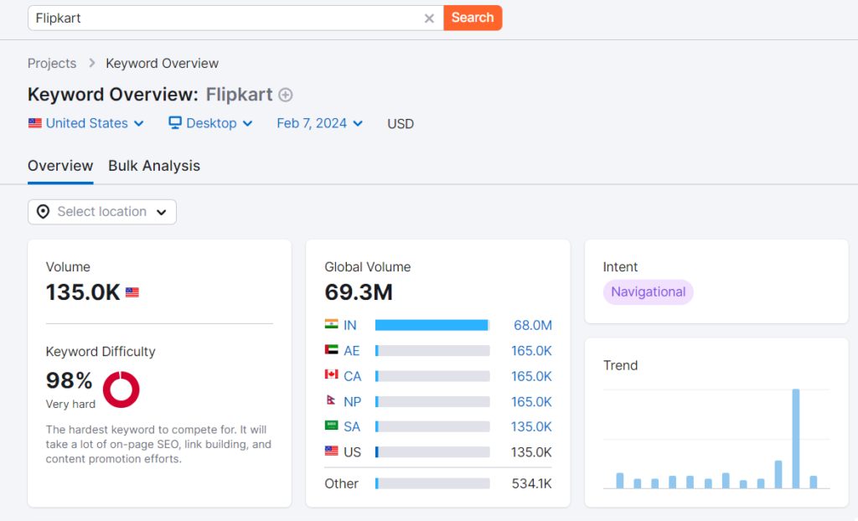Image resolution: width=858 pixels, height=521 pixels.
Task: Open the Select location dropdown
Action: point(102,212)
